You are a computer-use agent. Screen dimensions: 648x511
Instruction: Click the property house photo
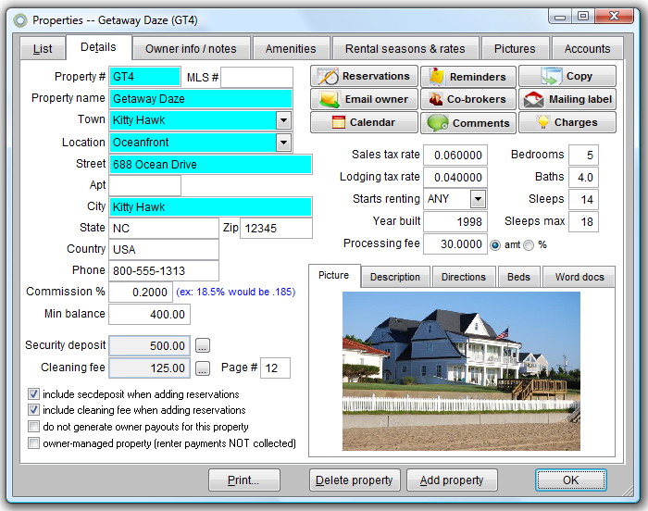click(x=461, y=371)
